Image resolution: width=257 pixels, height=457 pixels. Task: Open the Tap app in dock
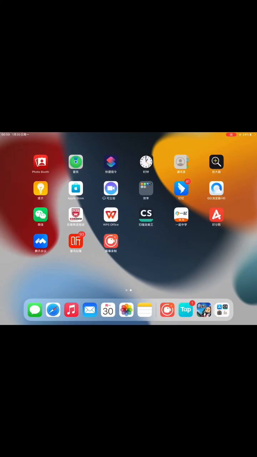coord(186,310)
